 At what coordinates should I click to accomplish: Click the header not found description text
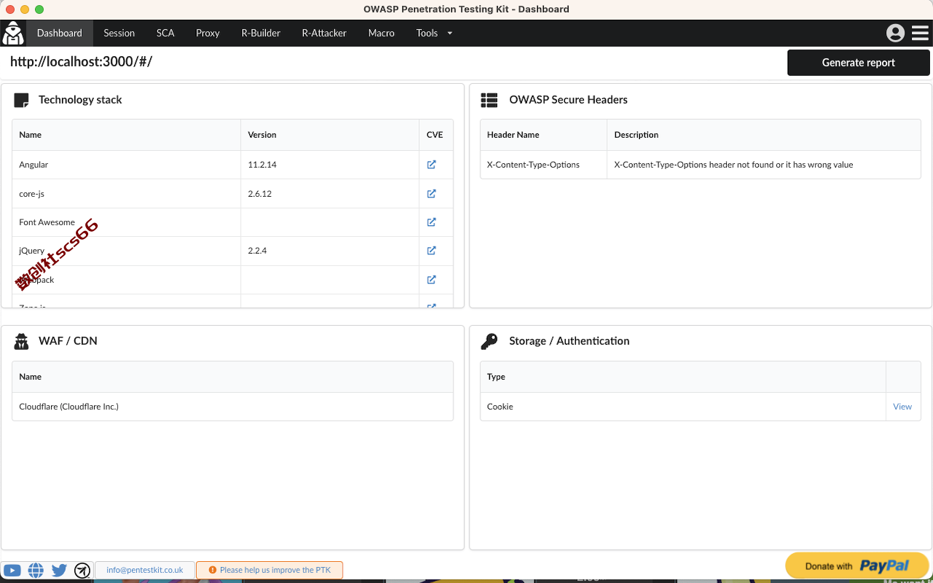tap(733, 165)
